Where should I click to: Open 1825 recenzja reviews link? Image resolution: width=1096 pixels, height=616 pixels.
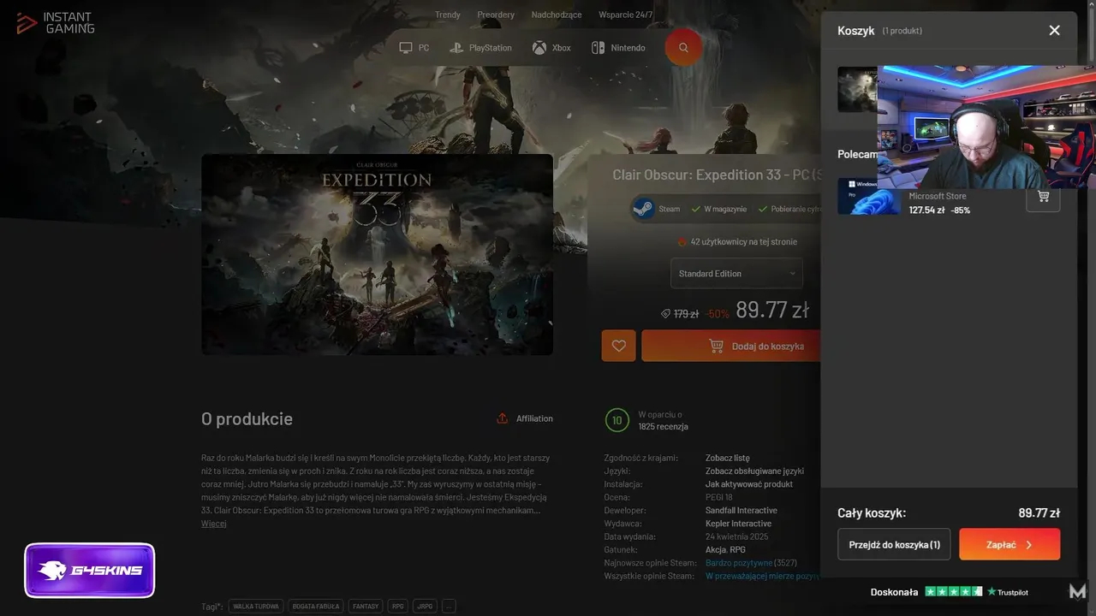coord(663,426)
